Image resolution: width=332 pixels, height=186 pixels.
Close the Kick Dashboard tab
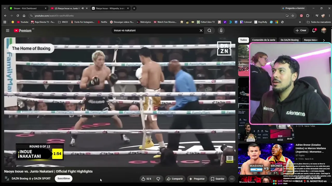click(46, 8)
